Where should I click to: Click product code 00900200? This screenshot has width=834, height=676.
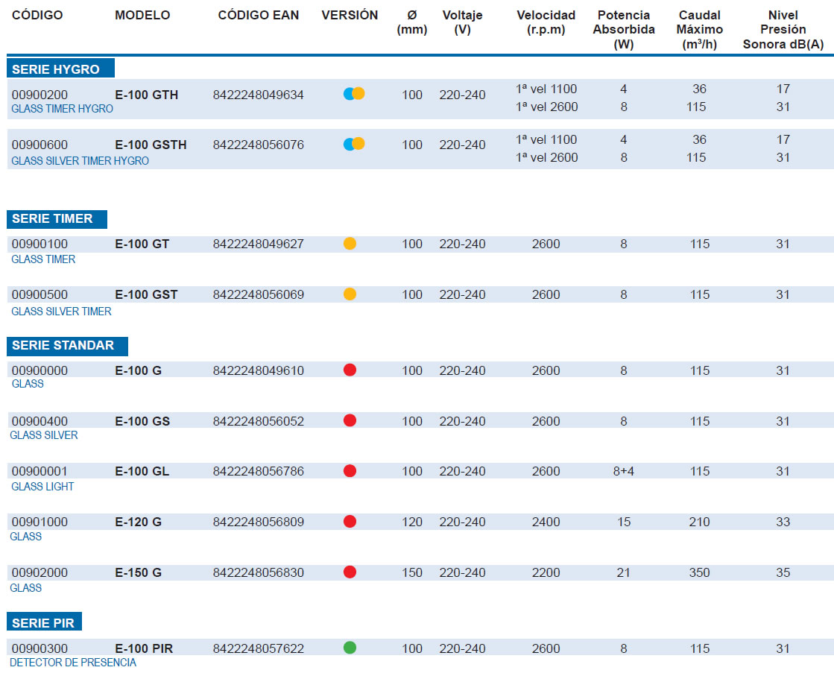coord(40,95)
